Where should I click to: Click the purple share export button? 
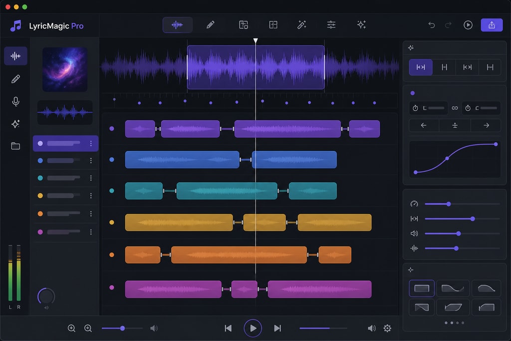[x=492, y=25]
